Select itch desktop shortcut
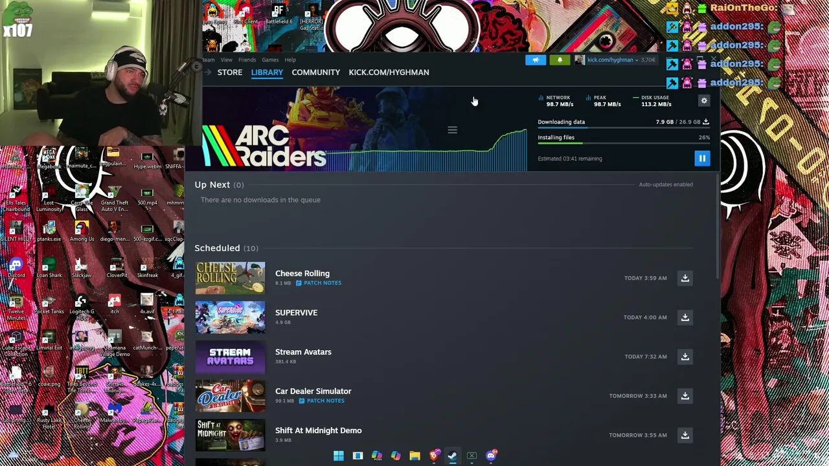Viewport: 829px width, 466px height. [115, 304]
